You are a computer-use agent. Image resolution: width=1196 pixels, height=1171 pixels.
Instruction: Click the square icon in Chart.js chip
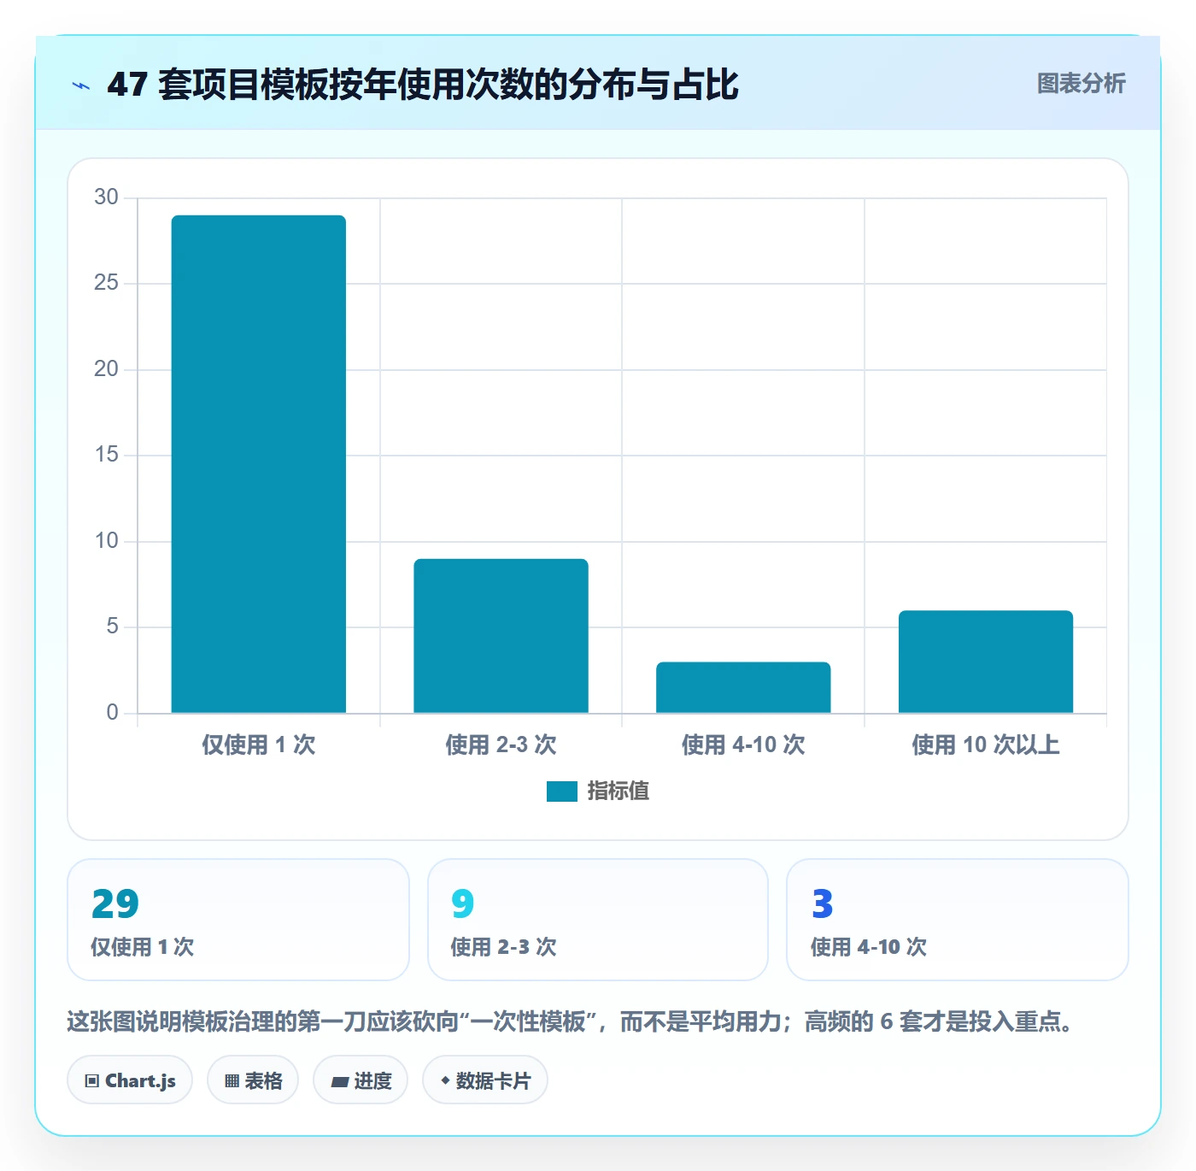92,1081
